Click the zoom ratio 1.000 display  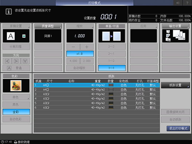point(80,36)
